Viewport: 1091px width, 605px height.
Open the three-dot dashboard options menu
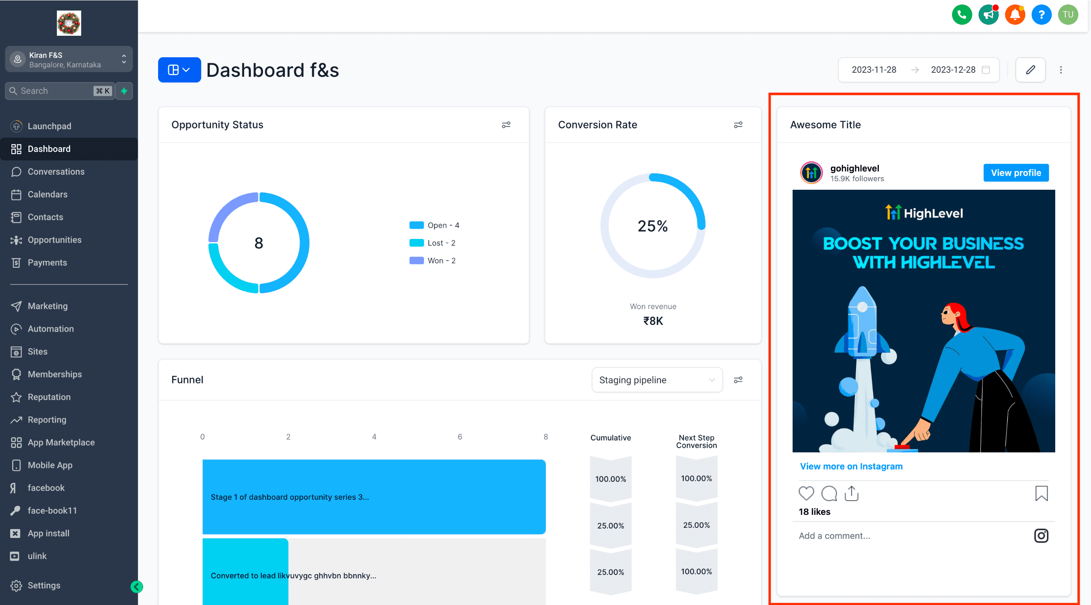tap(1061, 70)
